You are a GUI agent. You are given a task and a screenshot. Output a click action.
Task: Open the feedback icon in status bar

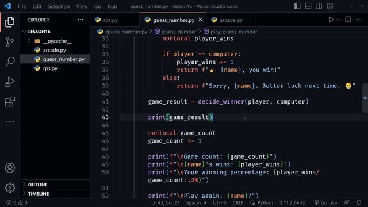pos(346,202)
